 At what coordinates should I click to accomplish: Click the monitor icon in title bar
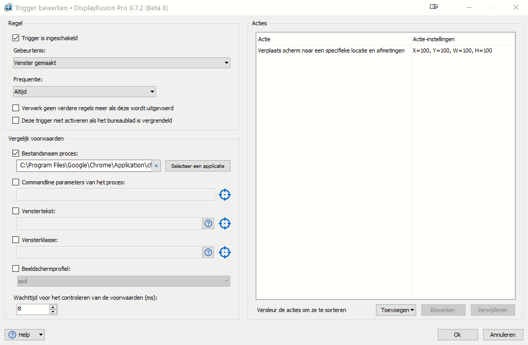click(x=434, y=7)
